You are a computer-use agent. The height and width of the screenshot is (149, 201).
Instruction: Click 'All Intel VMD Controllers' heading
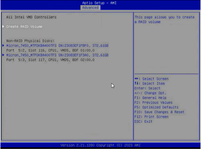pos(31,17)
